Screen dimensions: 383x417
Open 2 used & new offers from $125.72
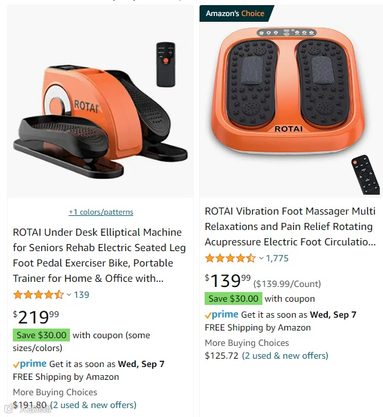pyautogui.click(x=285, y=356)
